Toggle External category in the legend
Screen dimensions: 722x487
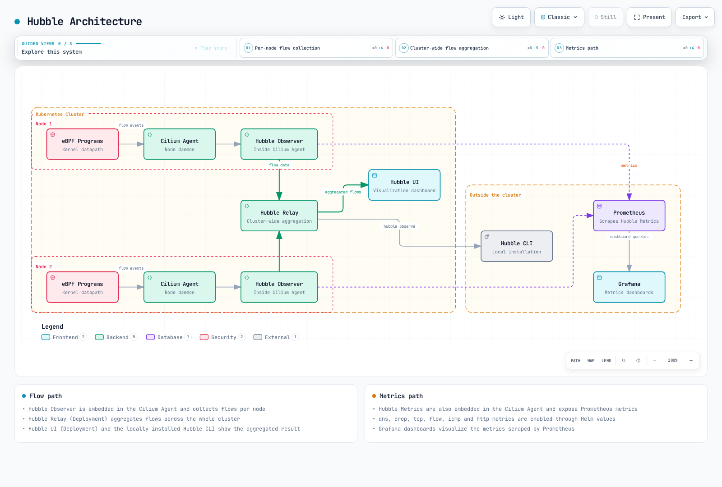pyautogui.click(x=276, y=337)
